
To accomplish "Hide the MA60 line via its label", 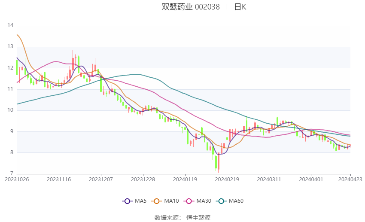I will [236, 201].
